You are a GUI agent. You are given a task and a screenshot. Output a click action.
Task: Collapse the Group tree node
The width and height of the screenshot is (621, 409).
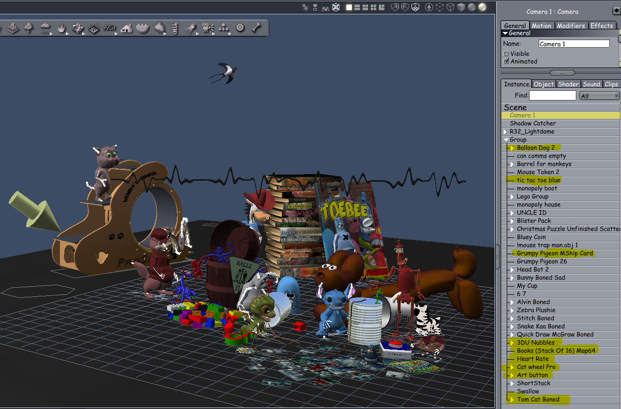pyautogui.click(x=506, y=140)
